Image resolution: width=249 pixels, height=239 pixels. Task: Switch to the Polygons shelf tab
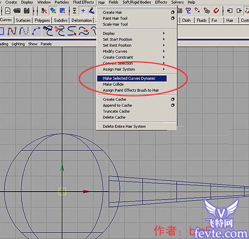click(42, 20)
